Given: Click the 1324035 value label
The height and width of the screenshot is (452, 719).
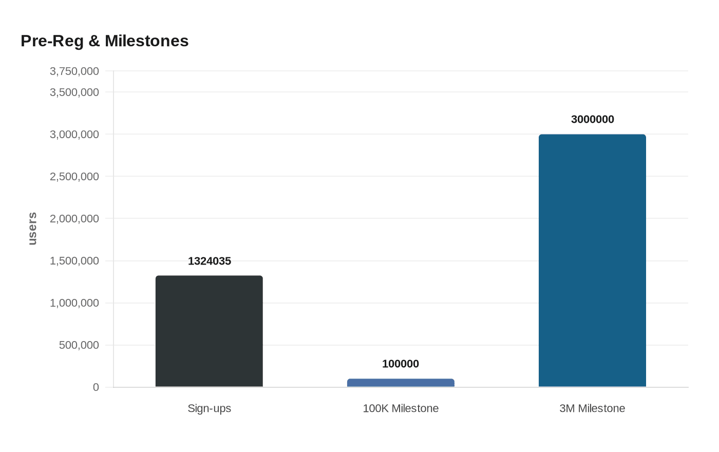Looking at the screenshot, I should pyautogui.click(x=209, y=261).
